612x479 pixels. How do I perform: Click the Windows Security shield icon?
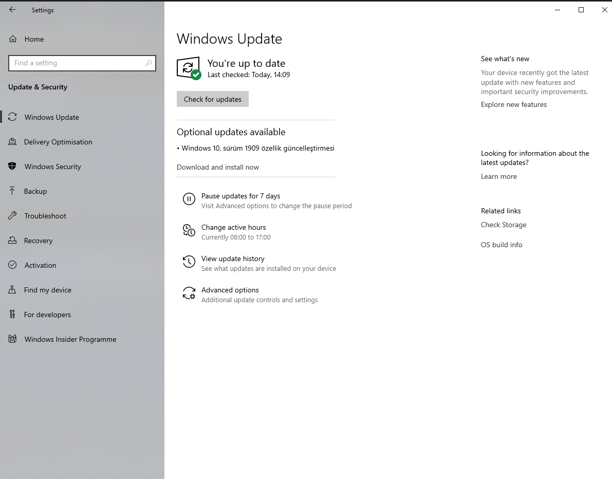[x=12, y=167]
